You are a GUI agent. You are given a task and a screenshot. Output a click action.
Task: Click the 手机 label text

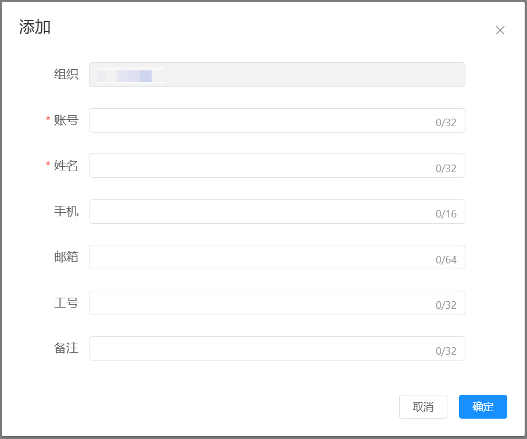point(66,212)
